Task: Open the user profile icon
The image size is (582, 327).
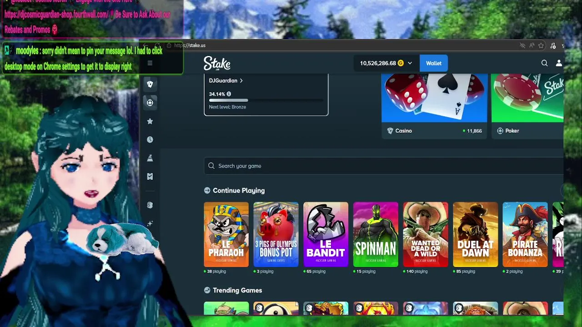Action: click(x=559, y=63)
